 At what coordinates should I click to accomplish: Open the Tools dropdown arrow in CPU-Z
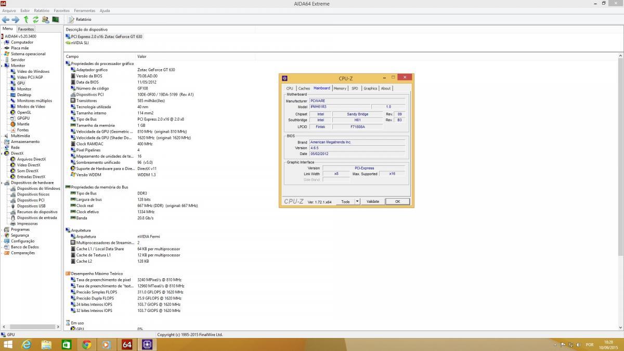(x=357, y=201)
